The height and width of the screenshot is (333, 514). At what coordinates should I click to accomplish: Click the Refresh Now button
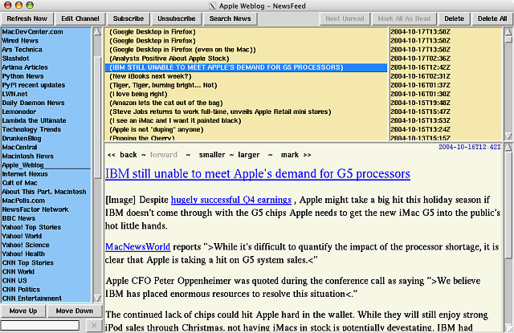pyautogui.click(x=27, y=18)
